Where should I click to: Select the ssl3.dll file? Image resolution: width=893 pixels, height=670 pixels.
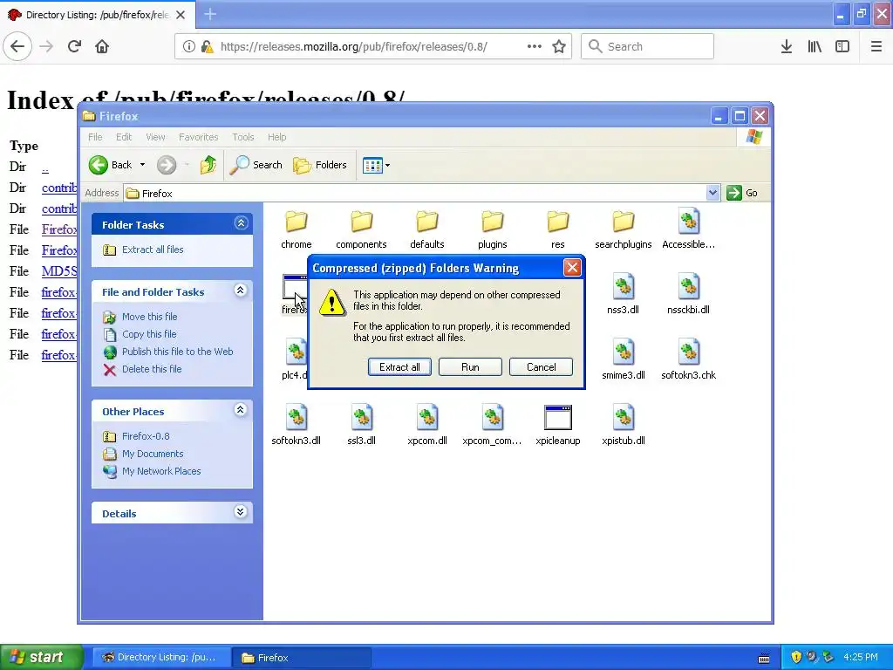pyautogui.click(x=361, y=426)
